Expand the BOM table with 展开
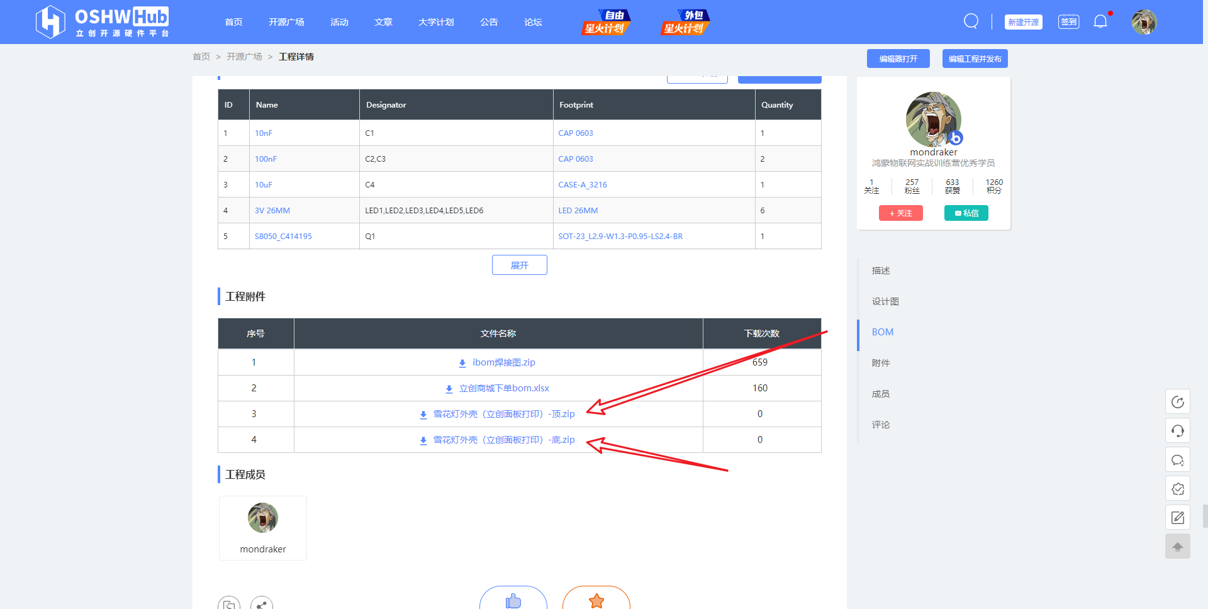 pos(520,265)
